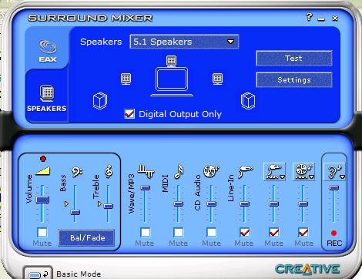Click the Bass default marker arrow

point(66,203)
